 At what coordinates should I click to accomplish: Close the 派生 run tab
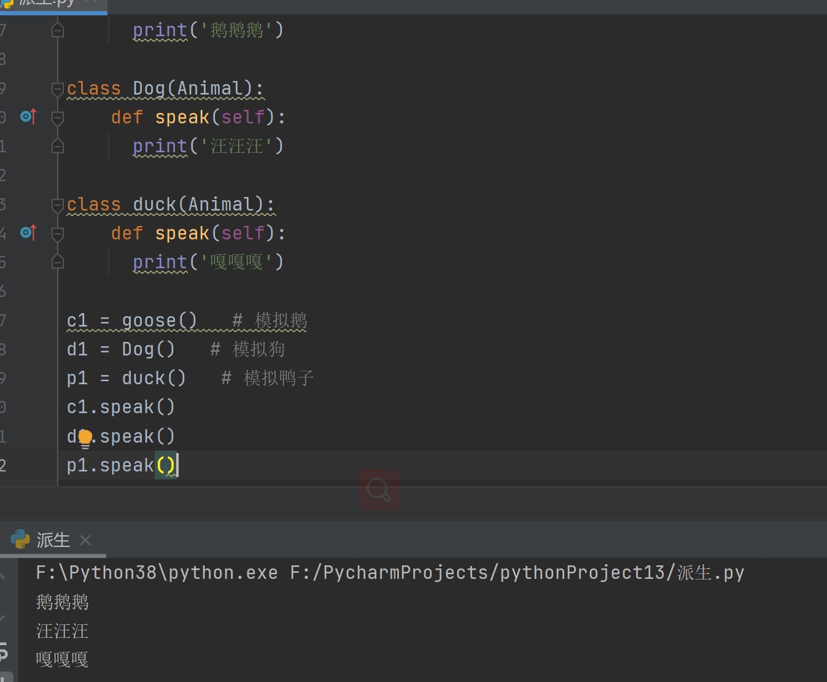[x=85, y=540]
